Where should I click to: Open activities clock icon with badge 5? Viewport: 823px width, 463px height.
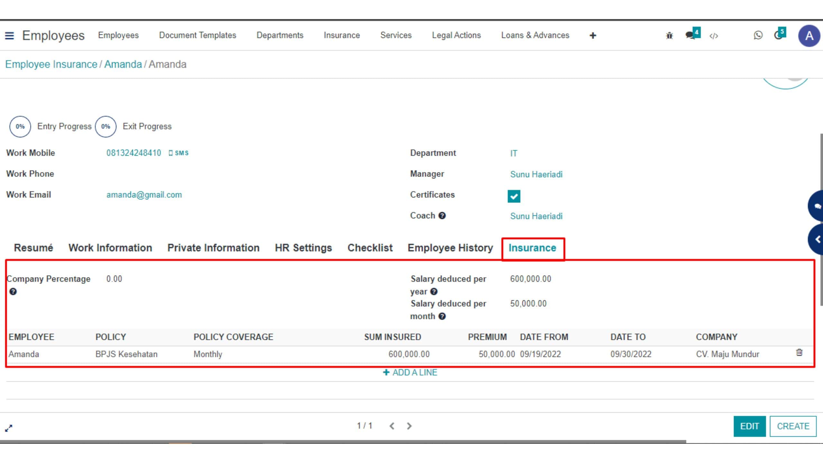[779, 34]
